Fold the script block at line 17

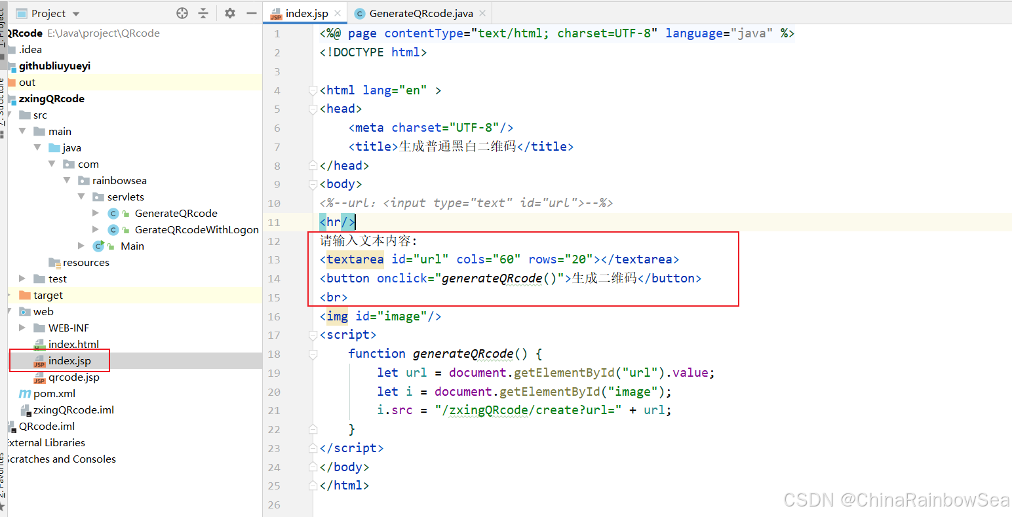click(313, 335)
